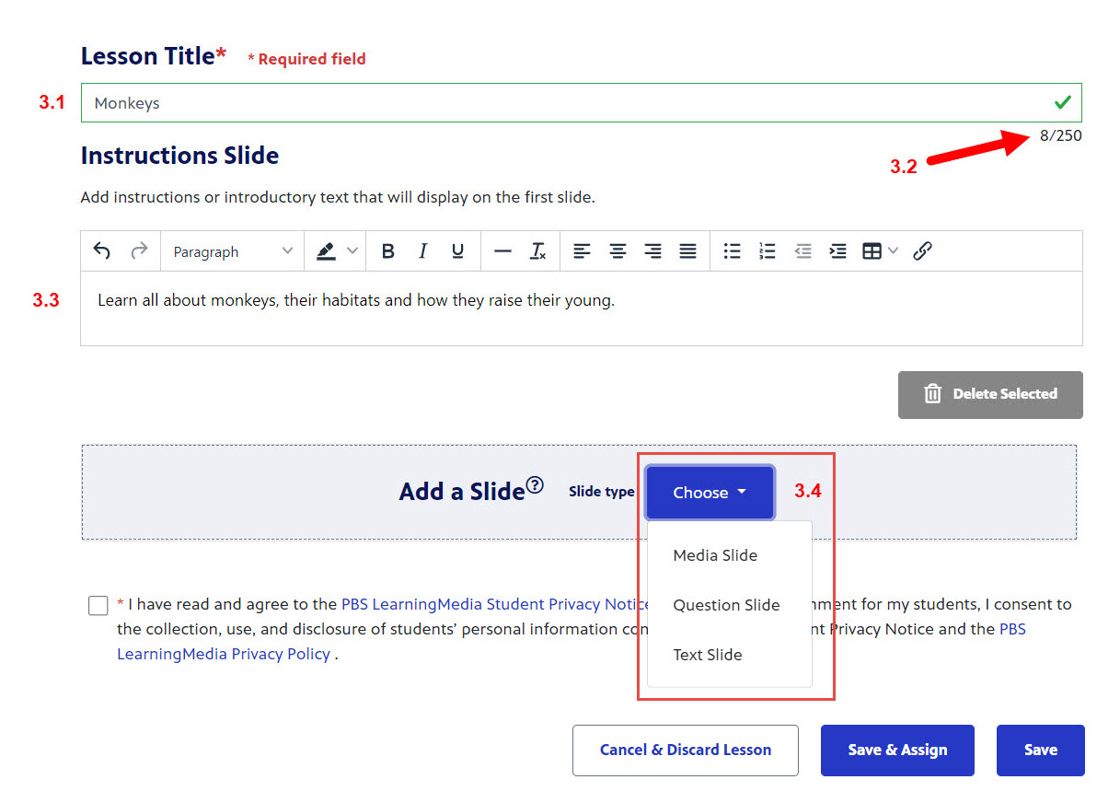
Task: Open the Paragraph style dropdown
Action: (x=232, y=251)
